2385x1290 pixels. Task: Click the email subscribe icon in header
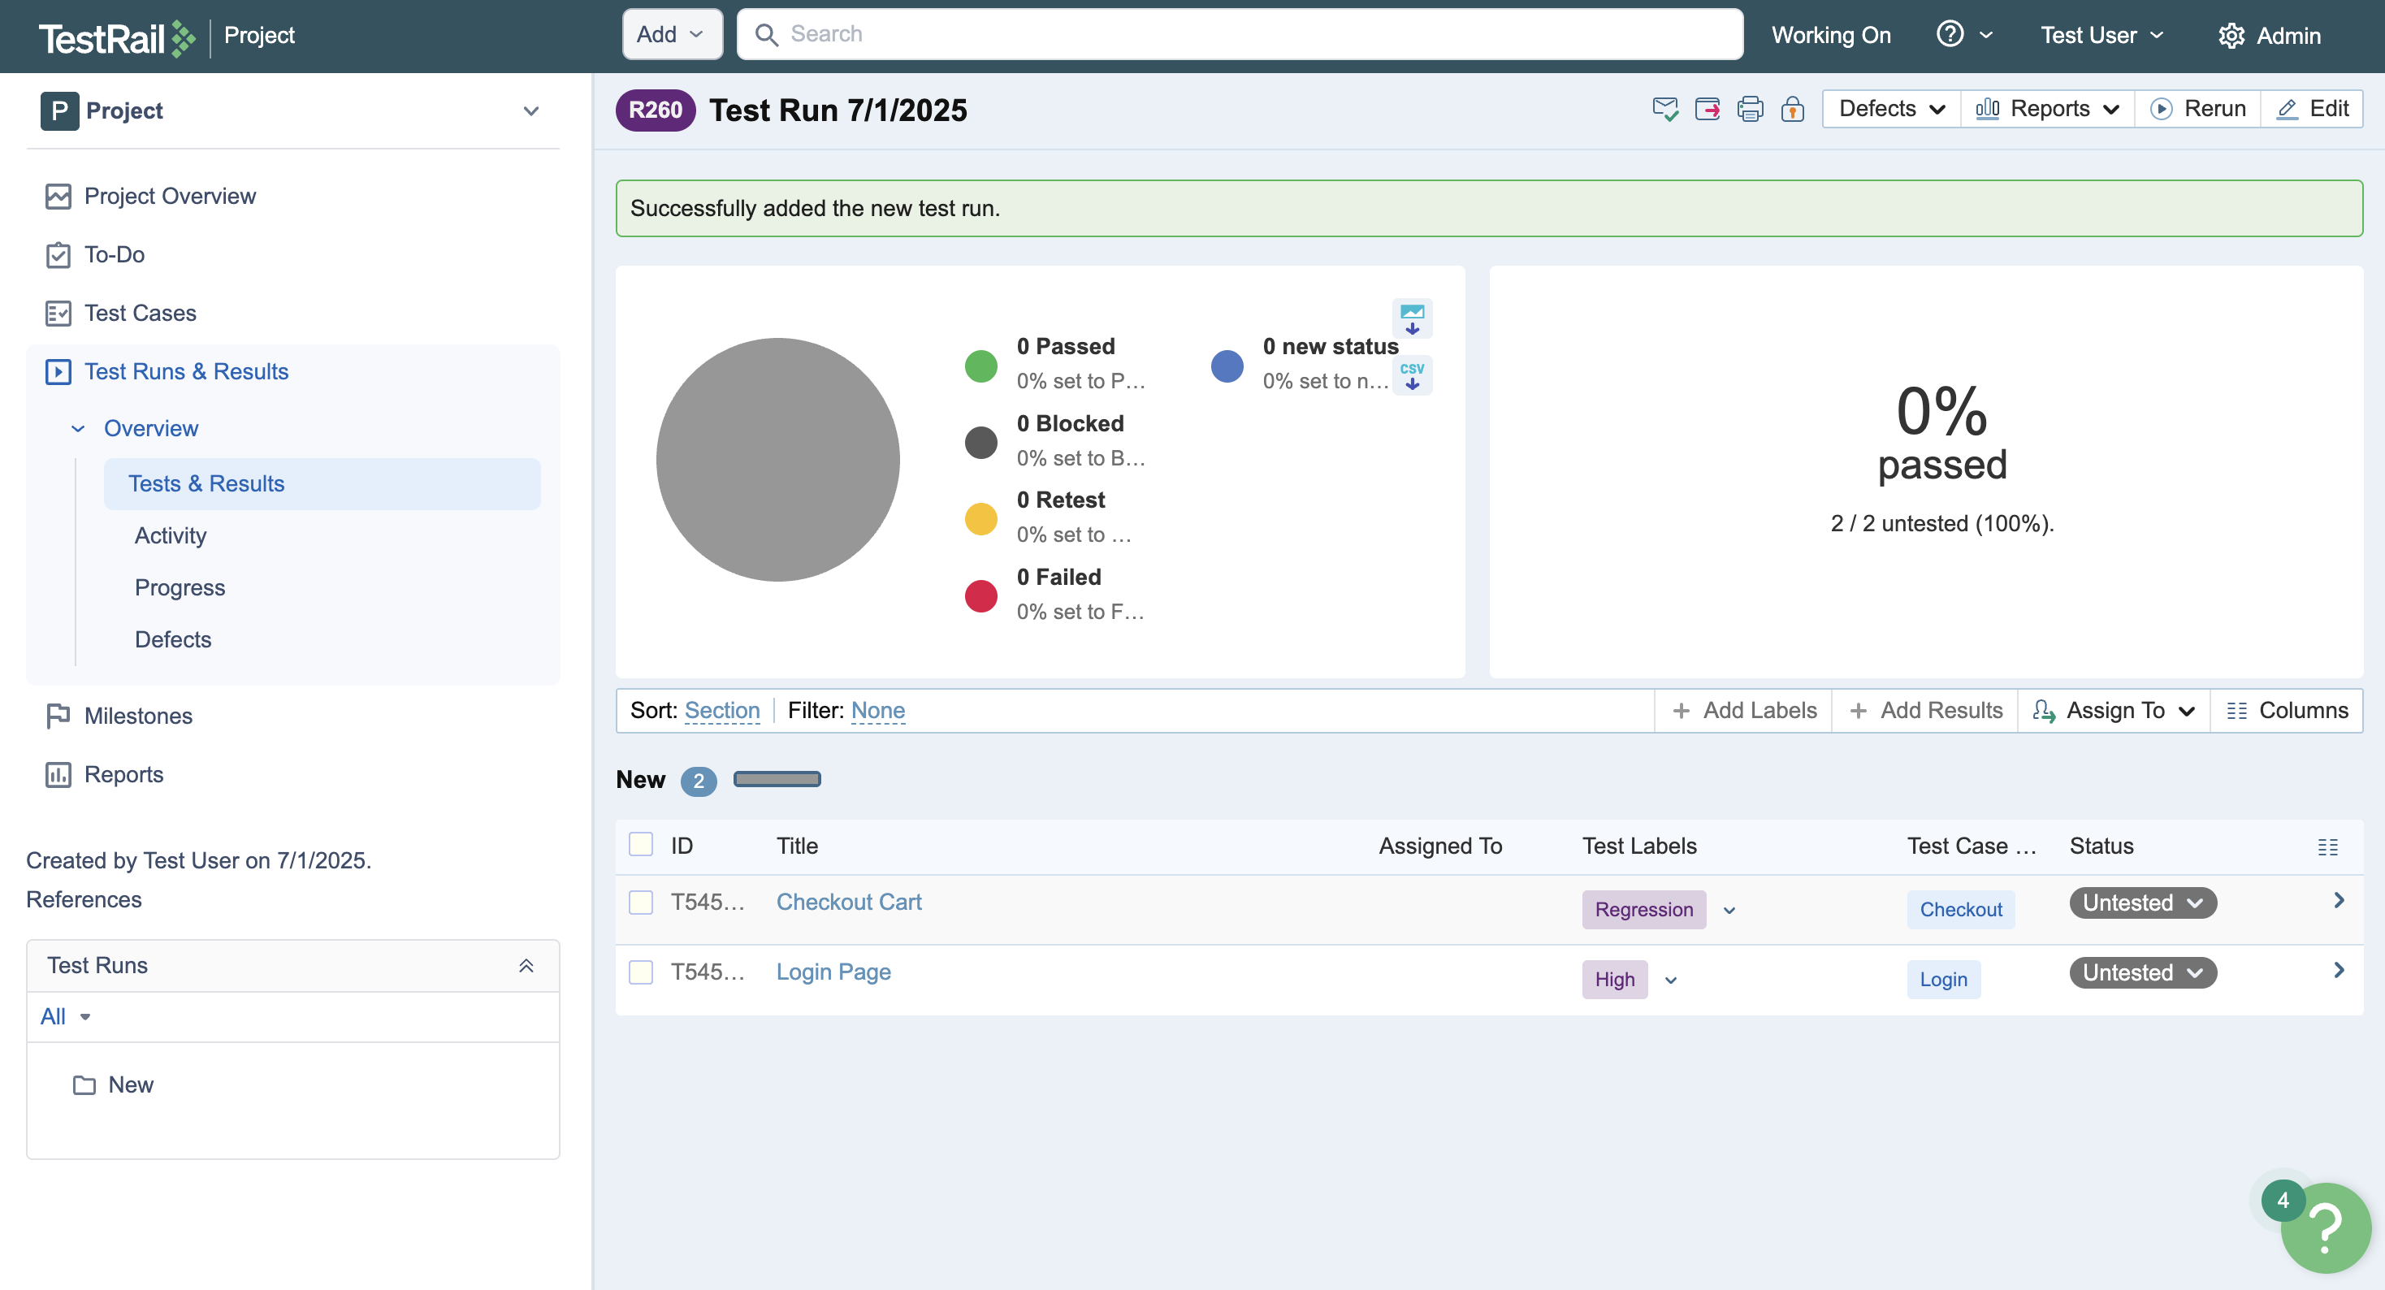pyautogui.click(x=1664, y=110)
